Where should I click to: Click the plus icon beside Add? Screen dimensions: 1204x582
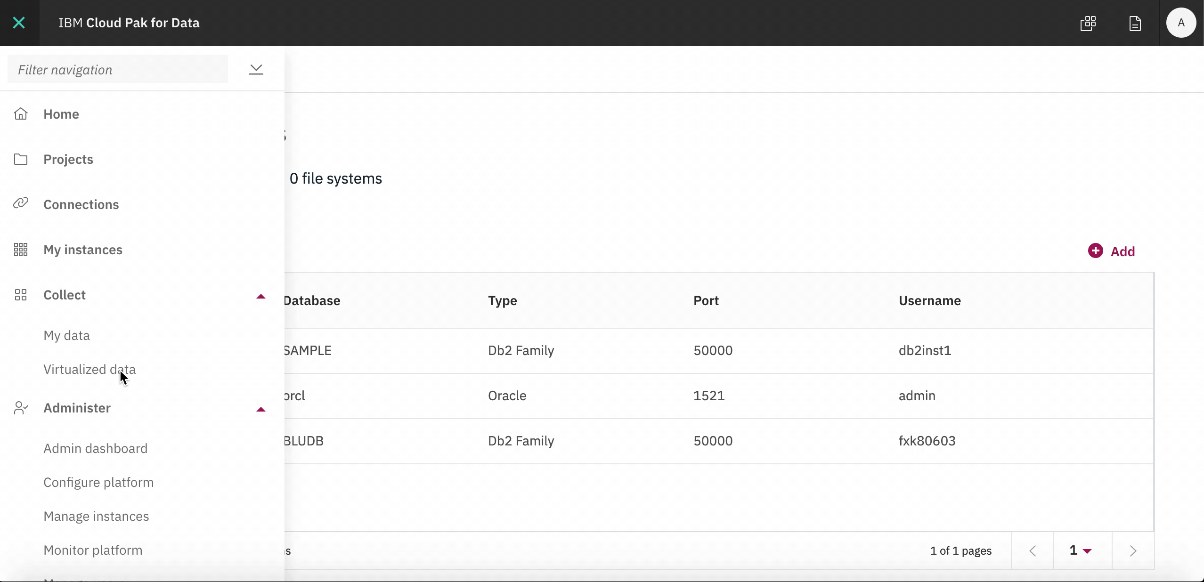[1095, 251]
